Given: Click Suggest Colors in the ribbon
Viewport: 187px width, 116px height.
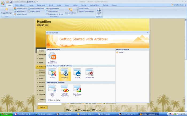Looking at the screenshot, I should tap(20, 8).
